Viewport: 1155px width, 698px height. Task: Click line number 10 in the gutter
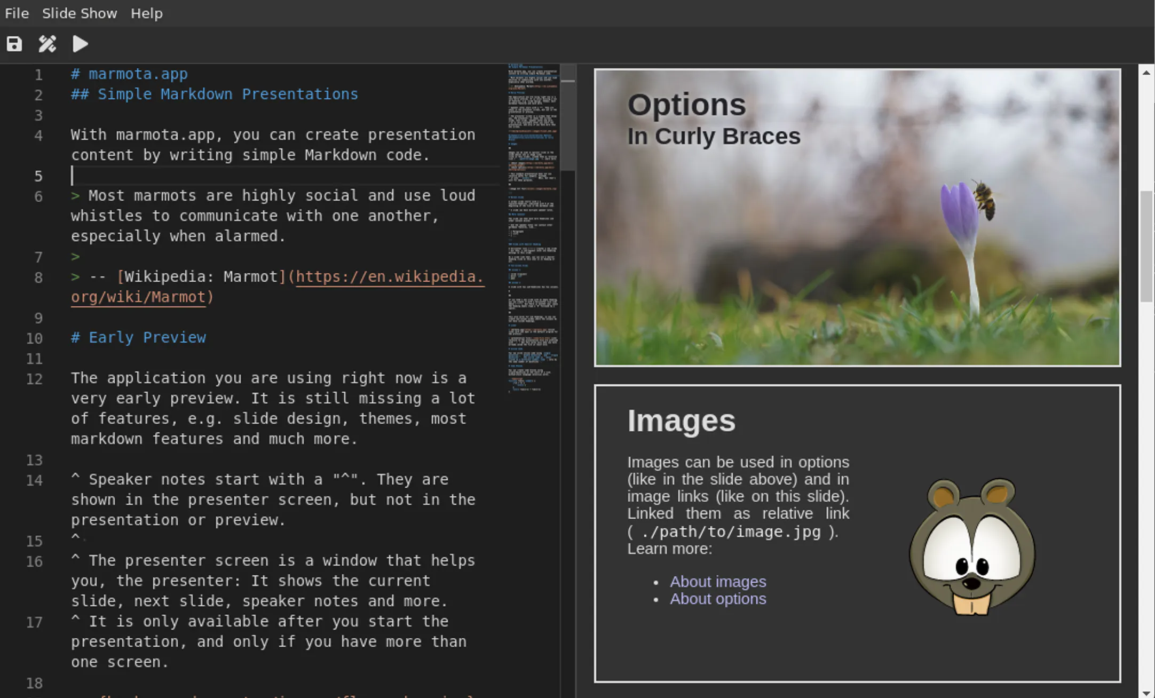34,338
